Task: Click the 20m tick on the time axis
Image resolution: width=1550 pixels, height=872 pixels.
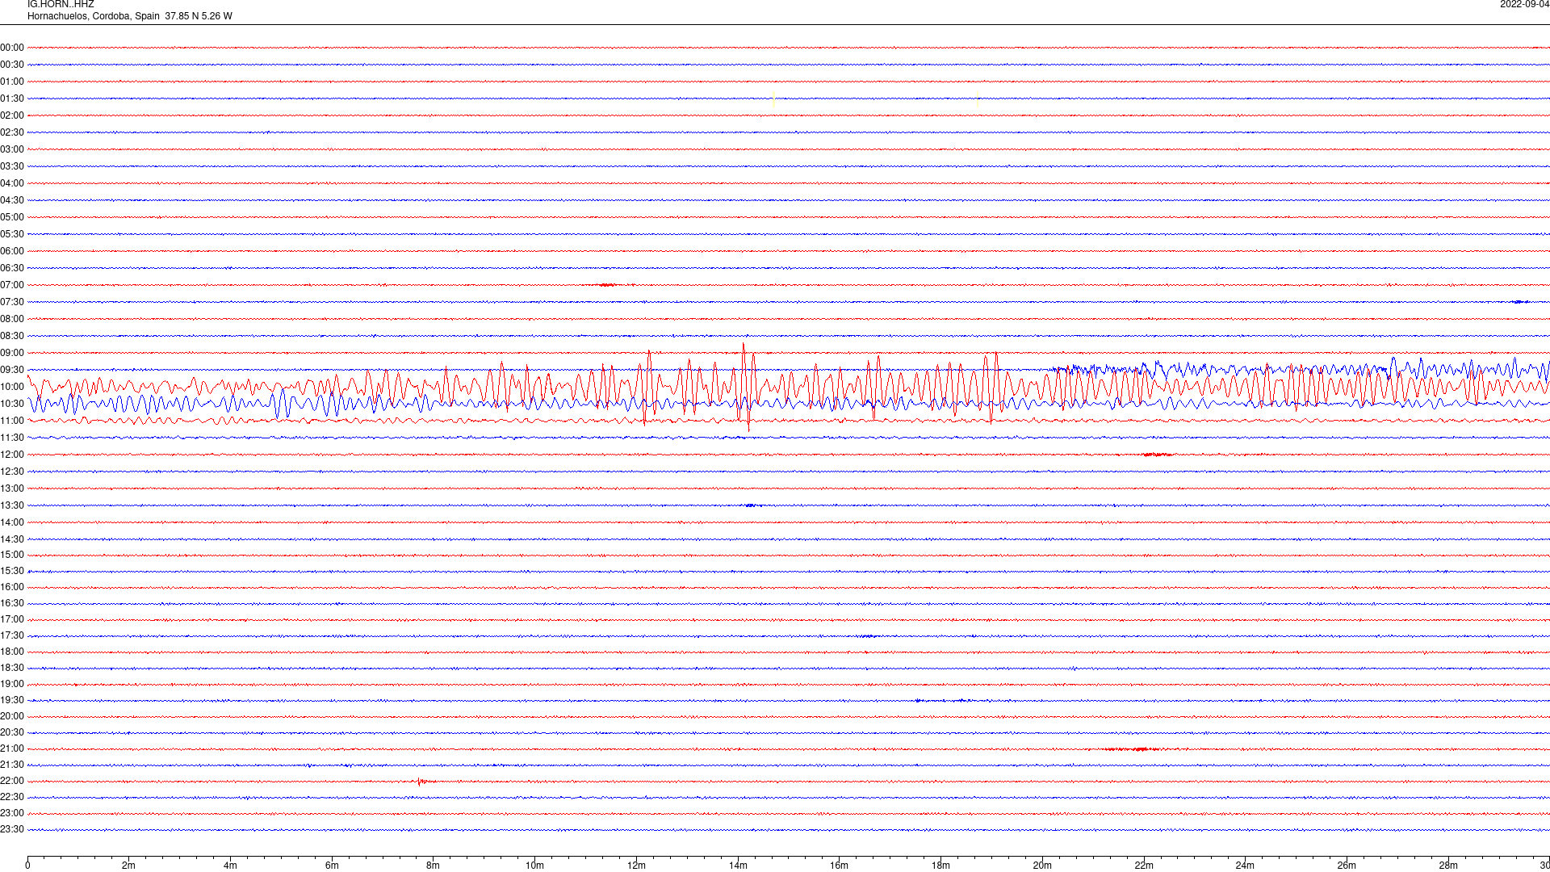Action: [1042, 866]
